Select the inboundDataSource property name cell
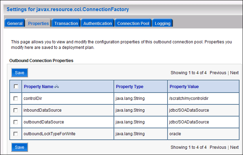 pyautogui.click(x=68, y=110)
